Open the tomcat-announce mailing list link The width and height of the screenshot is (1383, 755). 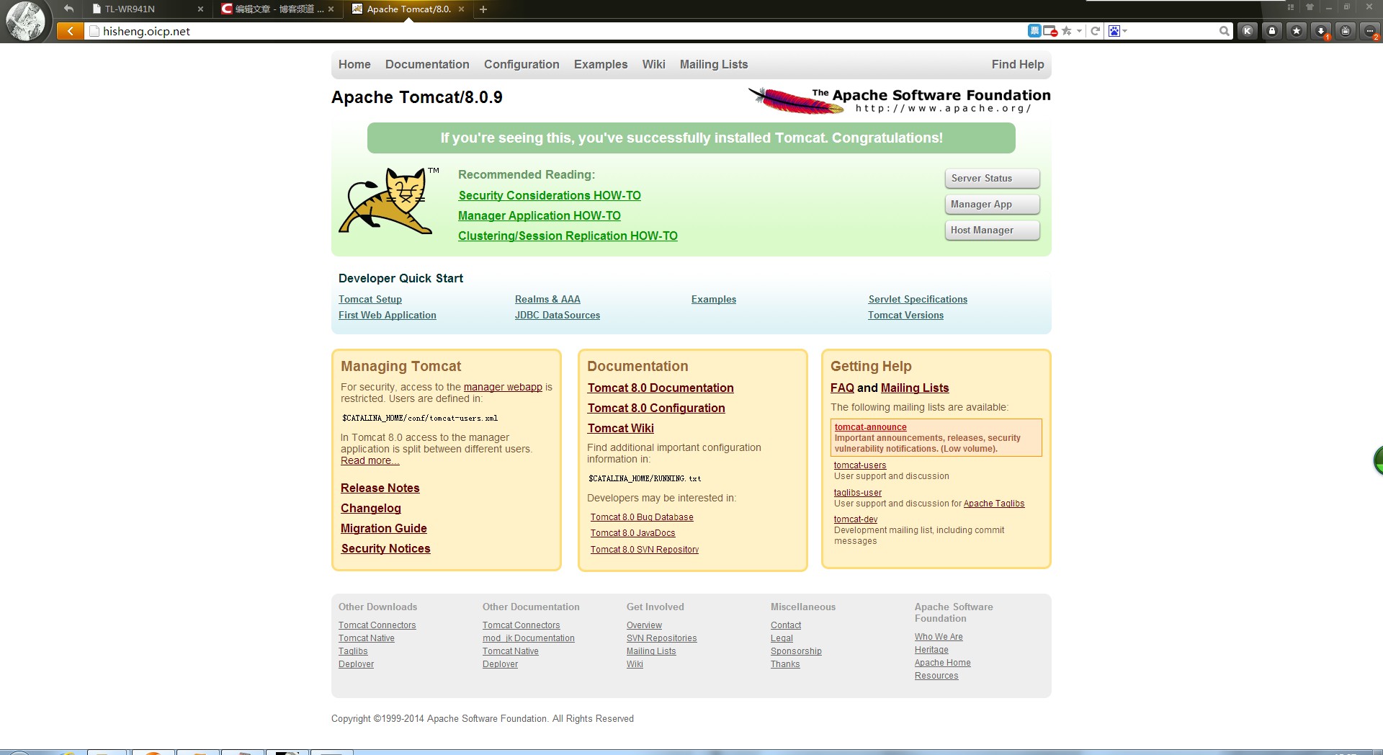pyautogui.click(x=871, y=427)
